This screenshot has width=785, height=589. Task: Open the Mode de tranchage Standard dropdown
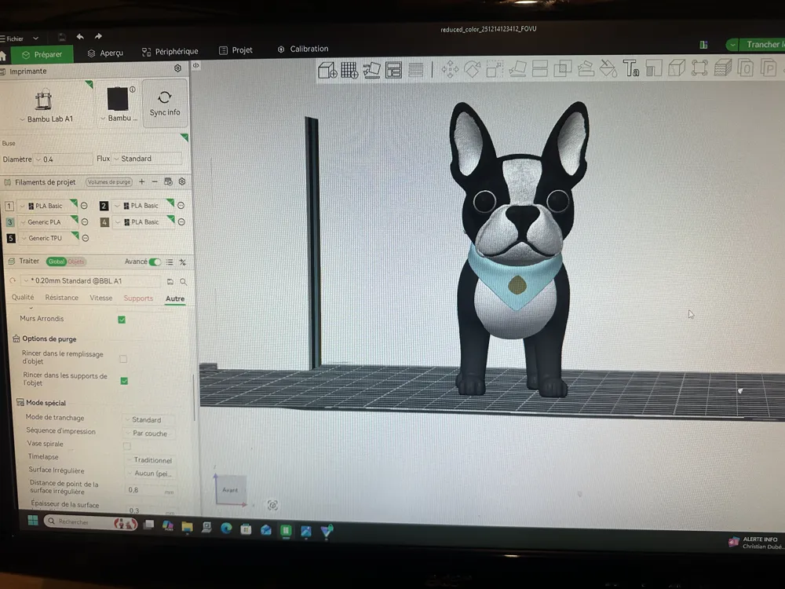[149, 419]
